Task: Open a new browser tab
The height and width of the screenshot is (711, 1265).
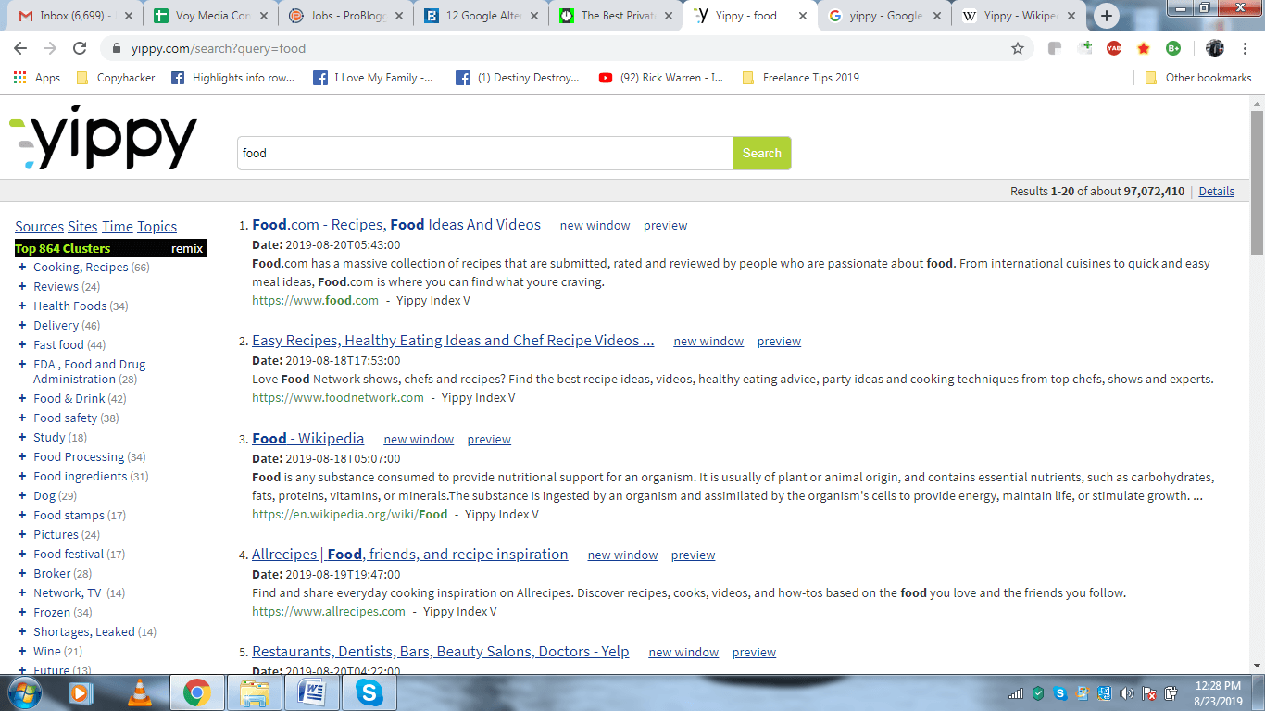Action: (x=1107, y=16)
